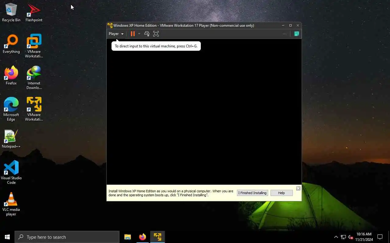Select the Internet Download Manager shortcut

[x=34, y=78]
